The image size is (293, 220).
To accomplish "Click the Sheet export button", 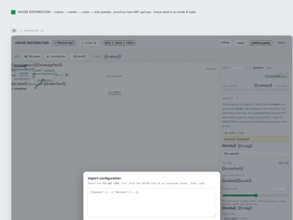I will 225,43.
